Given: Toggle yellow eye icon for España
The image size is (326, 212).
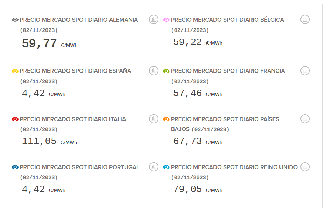Looking at the screenshot, I should click(15, 71).
